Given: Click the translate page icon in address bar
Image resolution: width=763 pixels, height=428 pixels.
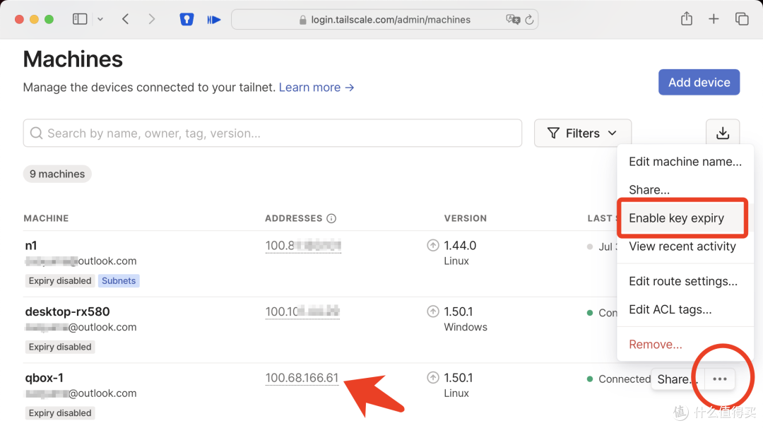Looking at the screenshot, I should (x=512, y=20).
